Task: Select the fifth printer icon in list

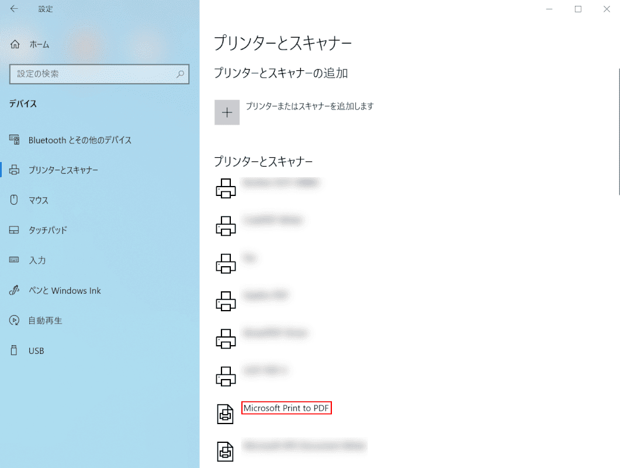Action: pos(226,339)
